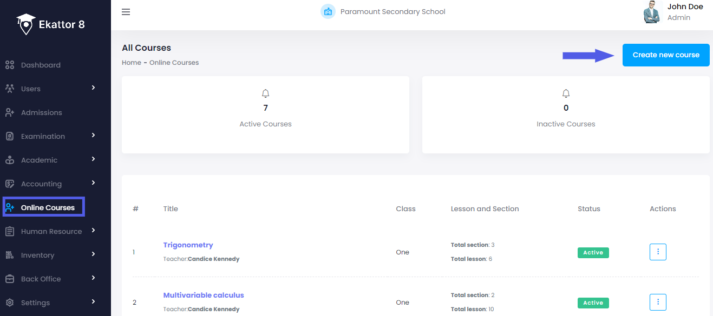713x316 pixels.
Task: Click the Online Courses sidebar icon
Action: pyautogui.click(x=9, y=207)
